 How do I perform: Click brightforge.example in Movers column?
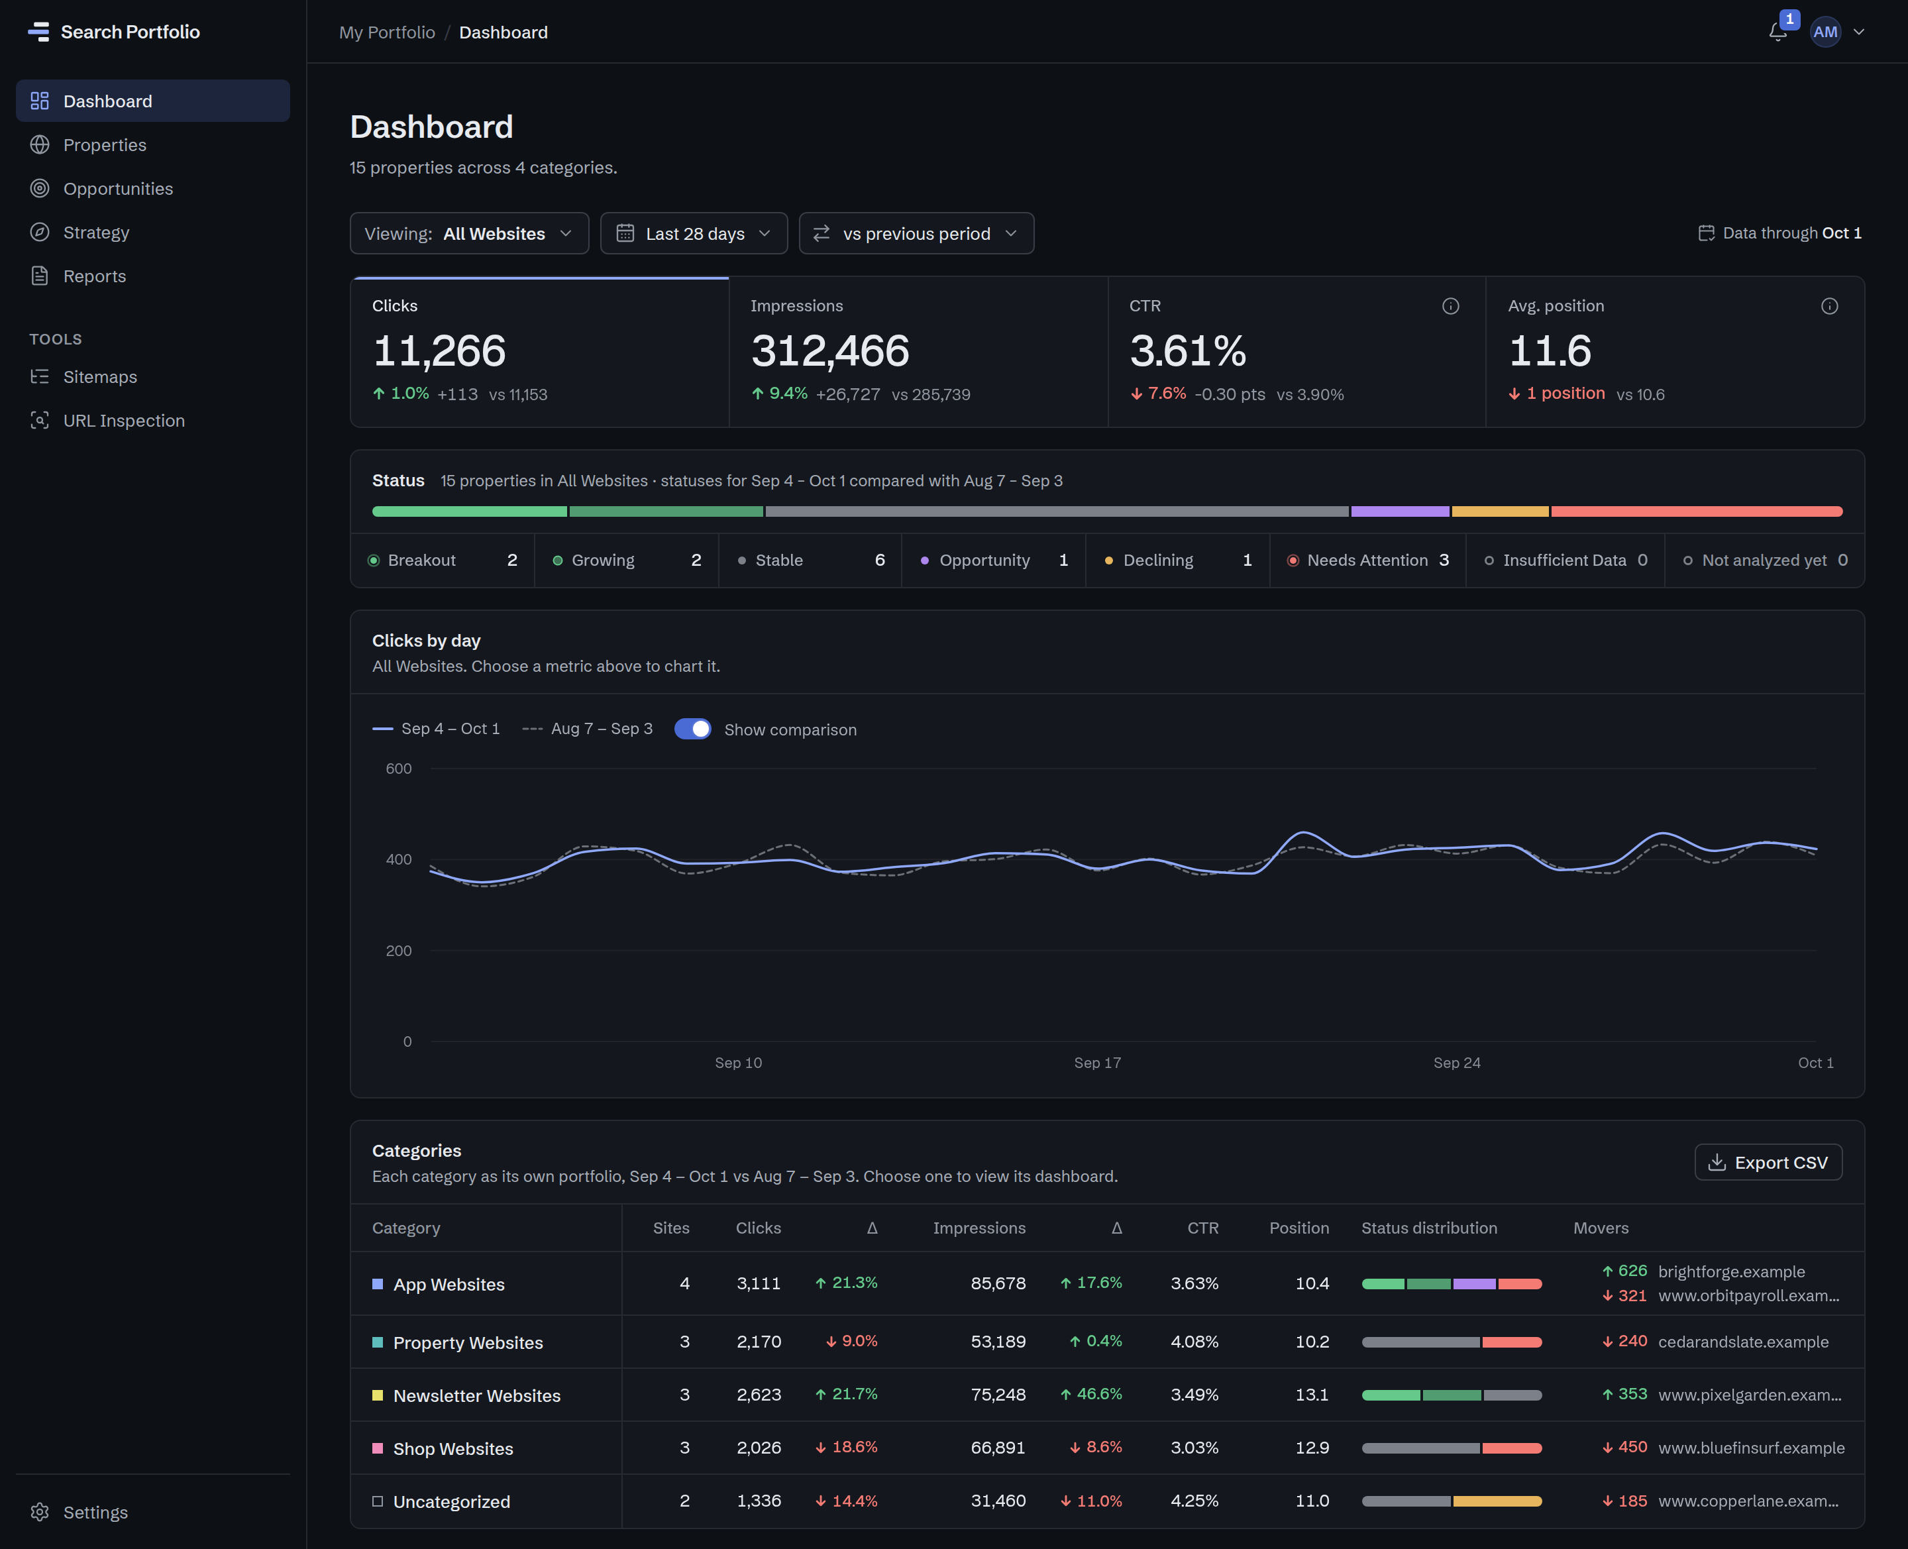click(x=1730, y=1271)
